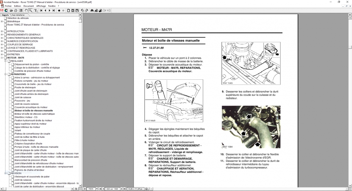
Task: Open bookmark Moteur et boîte de vitesses automatique
Action: 35,114
